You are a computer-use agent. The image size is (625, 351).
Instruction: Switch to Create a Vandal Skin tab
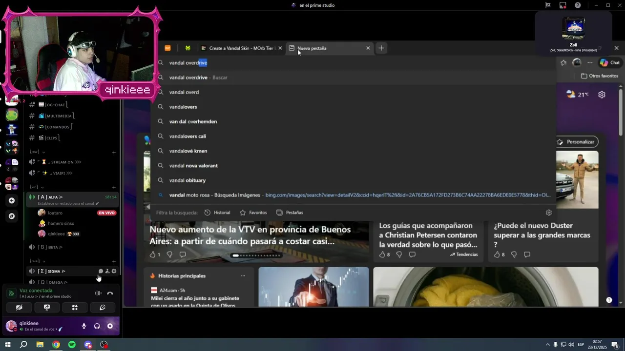(241, 48)
